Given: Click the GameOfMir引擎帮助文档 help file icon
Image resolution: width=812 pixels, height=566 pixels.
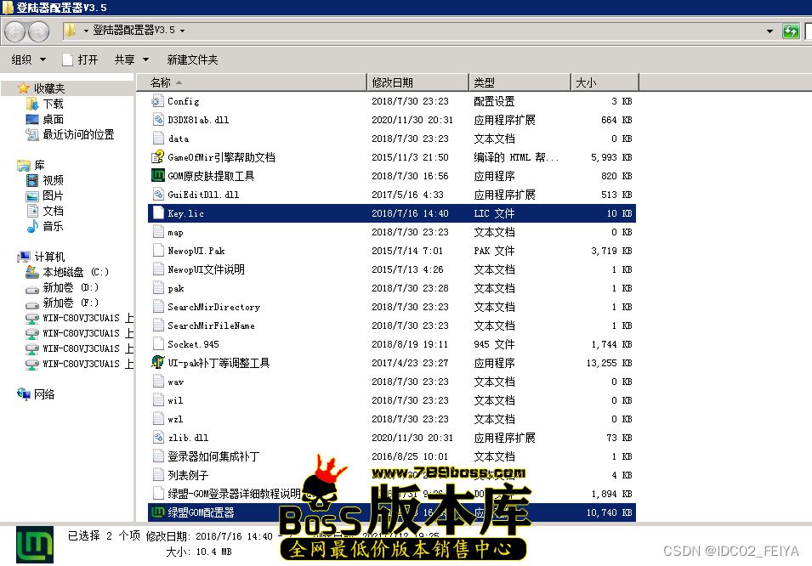Looking at the screenshot, I should 157,157.
